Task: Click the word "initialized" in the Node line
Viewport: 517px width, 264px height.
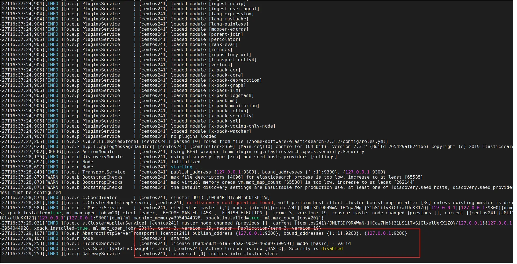Action: [186, 162]
